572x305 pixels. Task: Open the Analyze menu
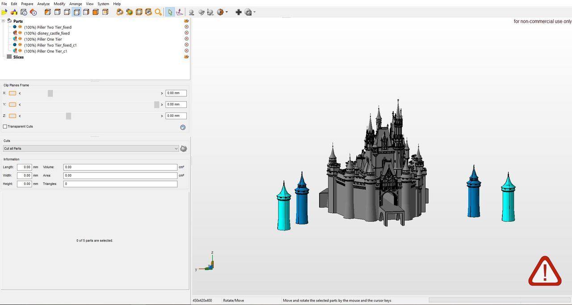(43, 4)
